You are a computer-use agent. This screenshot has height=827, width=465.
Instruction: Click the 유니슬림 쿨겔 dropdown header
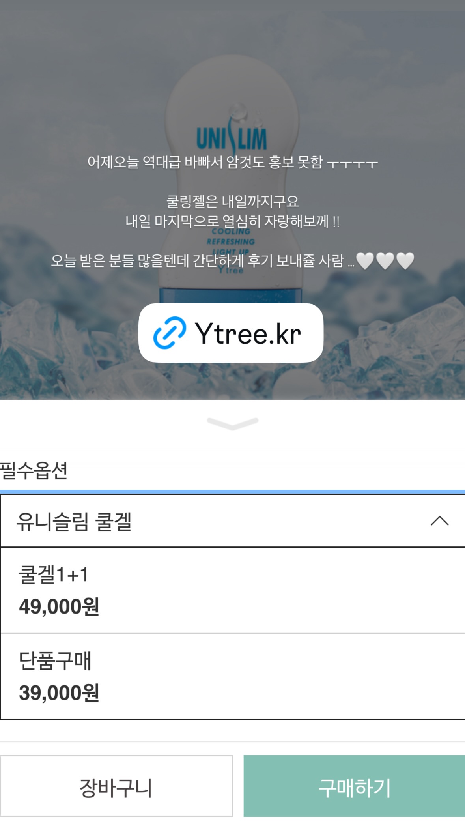click(x=233, y=521)
